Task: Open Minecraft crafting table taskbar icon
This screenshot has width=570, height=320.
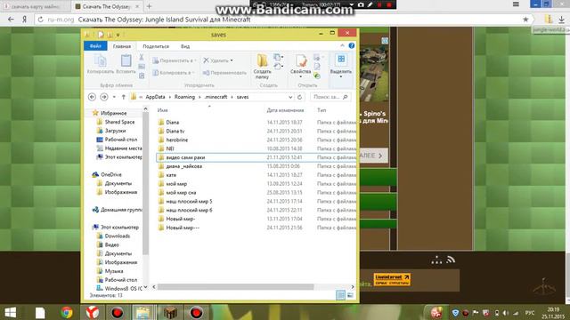Action: [x=170, y=312]
